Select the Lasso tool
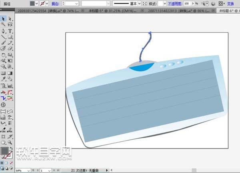The image size is (240, 173). pos(10,24)
